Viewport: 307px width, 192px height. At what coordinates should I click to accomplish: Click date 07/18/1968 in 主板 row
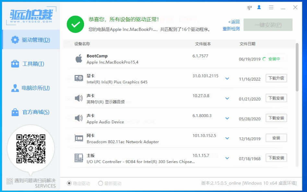[250, 159]
